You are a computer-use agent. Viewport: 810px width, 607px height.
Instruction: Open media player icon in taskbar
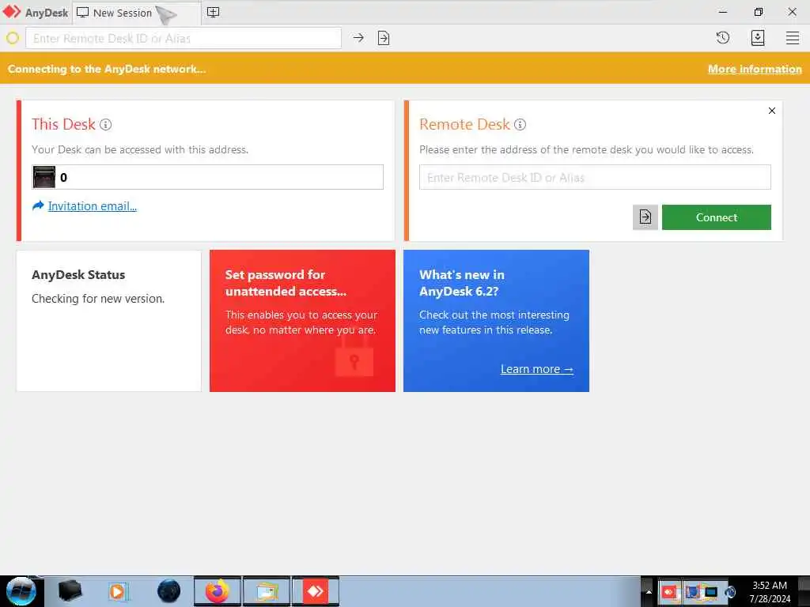[x=118, y=591]
